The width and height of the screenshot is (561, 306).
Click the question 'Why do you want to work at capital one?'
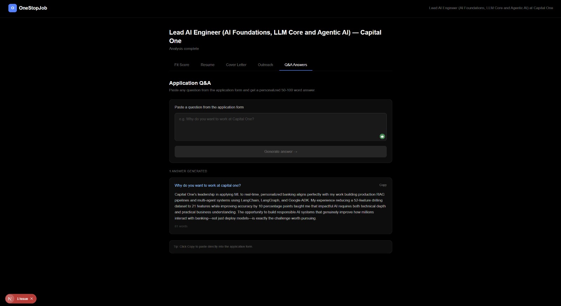[208, 185]
